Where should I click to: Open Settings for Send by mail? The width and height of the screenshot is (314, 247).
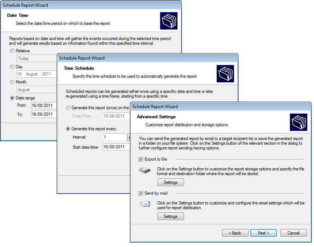171,216
